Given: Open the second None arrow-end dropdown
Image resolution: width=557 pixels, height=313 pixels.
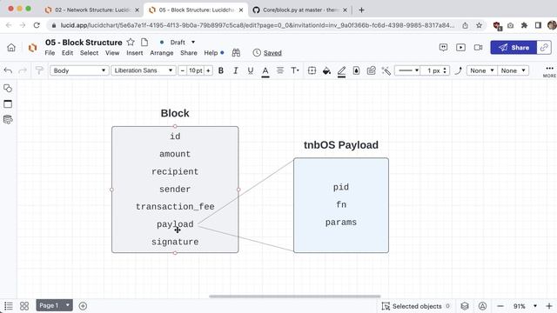Looking at the screenshot, I should pyautogui.click(x=513, y=70).
